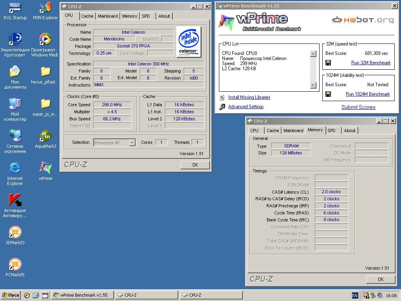The height and width of the screenshot is (301, 401).
Task: Switch to the Mainboard tab in the upper CPU-Z window
Action: point(108,16)
